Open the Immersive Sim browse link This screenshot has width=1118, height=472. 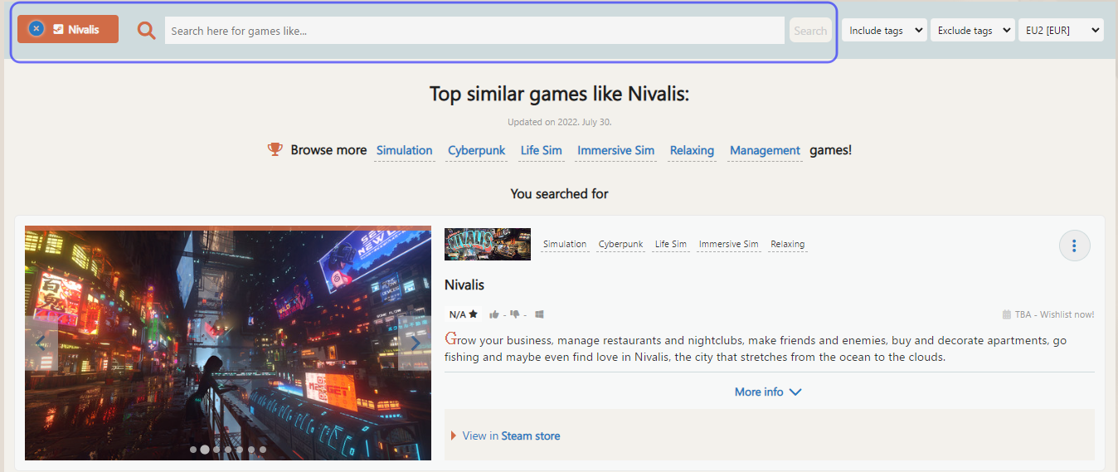615,150
